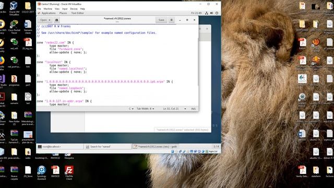Open the TipCalc Xamarin archive icon
This screenshot has height=188, width=334.
[x=14, y=136]
